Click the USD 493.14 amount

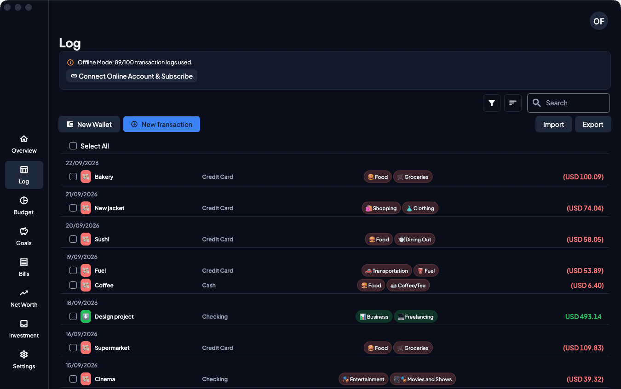coord(583,316)
